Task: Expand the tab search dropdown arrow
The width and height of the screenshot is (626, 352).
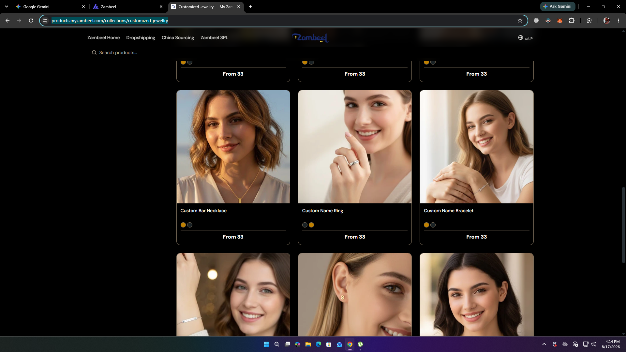Action: click(7, 7)
